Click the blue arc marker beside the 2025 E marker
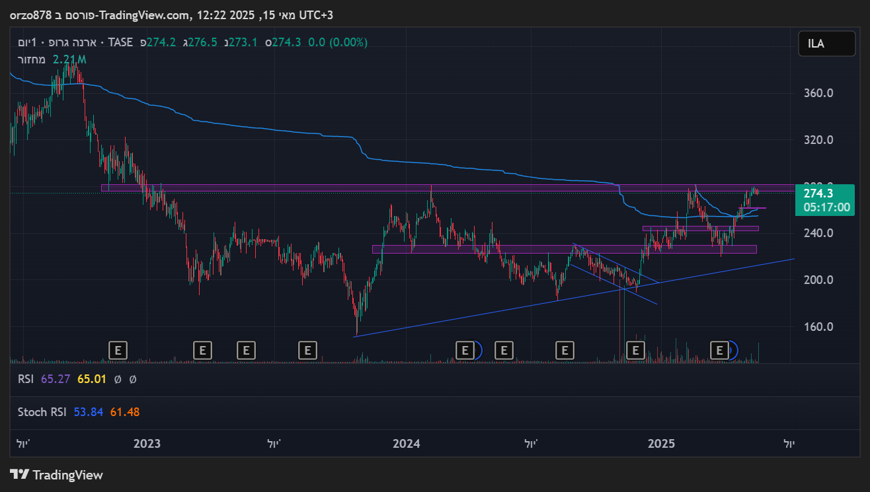 click(732, 350)
